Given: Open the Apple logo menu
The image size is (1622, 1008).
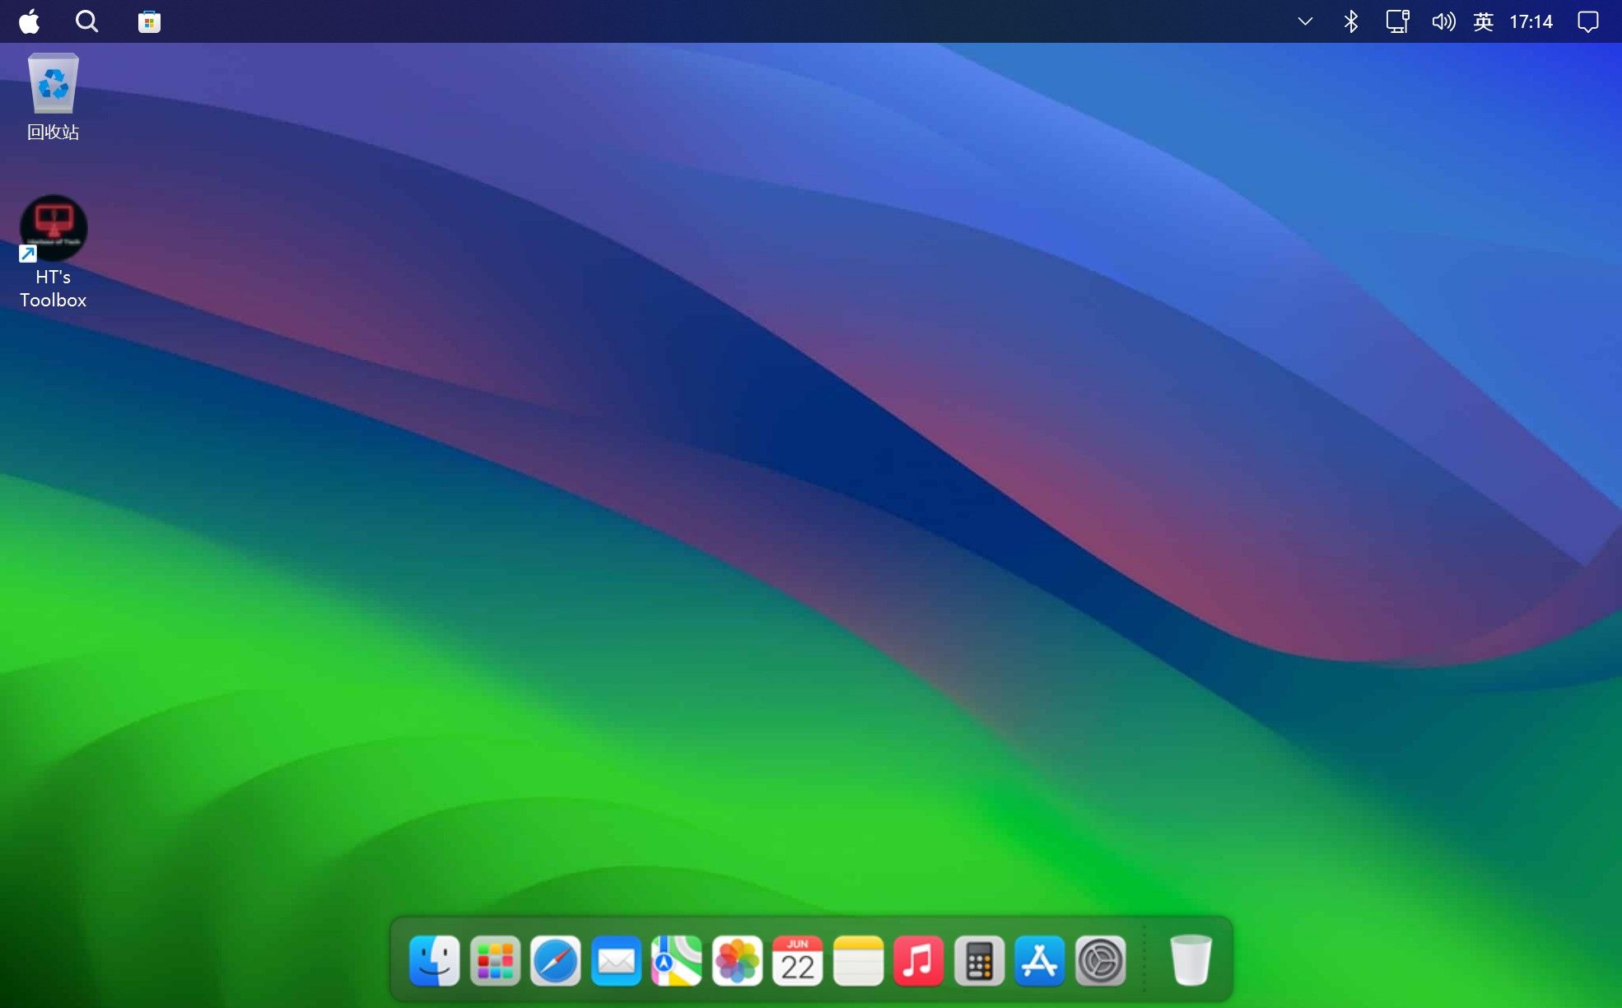Looking at the screenshot, I should pyautogui.click(x=30, y=21).
